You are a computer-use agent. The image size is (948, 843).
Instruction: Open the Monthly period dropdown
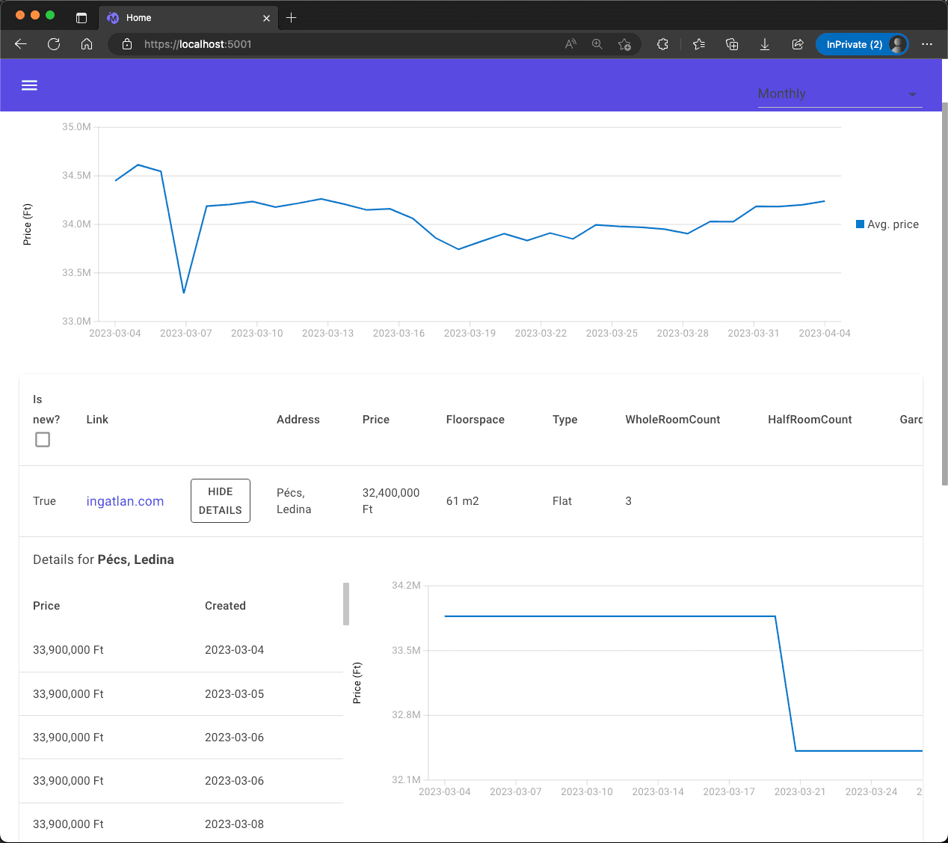839,94
